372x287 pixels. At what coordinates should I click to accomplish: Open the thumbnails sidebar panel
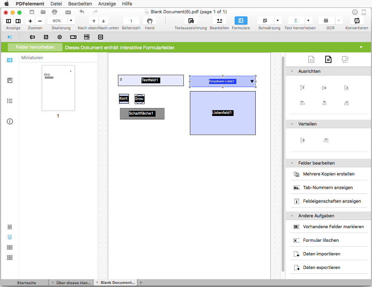click(x=10, y=60)
